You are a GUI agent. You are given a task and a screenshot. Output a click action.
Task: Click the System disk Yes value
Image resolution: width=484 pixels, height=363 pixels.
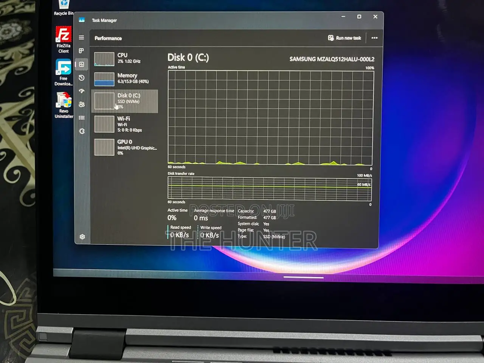click(x=266, y=224)
